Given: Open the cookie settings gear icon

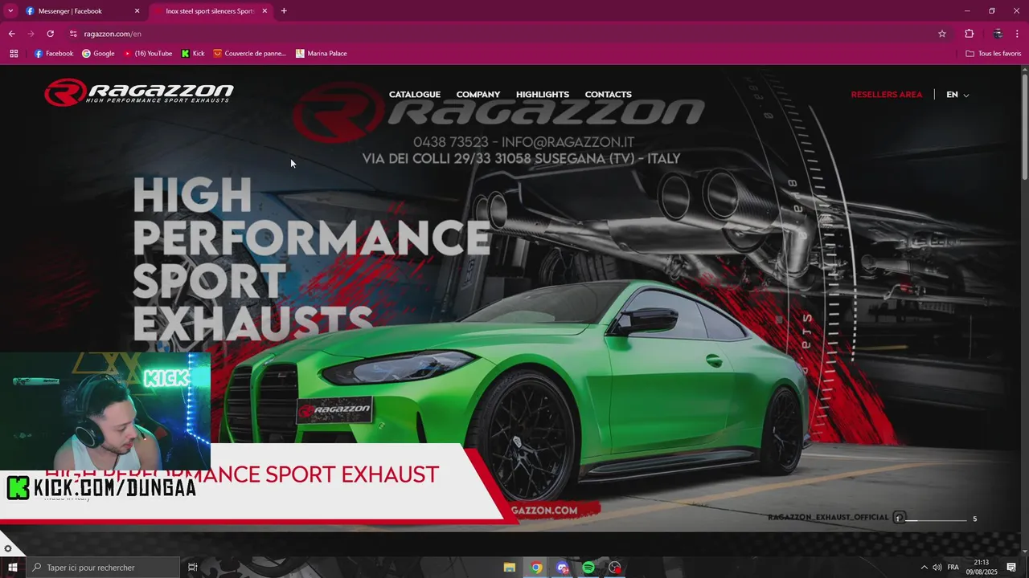Looking at the screenshot, I should point(8,549).
